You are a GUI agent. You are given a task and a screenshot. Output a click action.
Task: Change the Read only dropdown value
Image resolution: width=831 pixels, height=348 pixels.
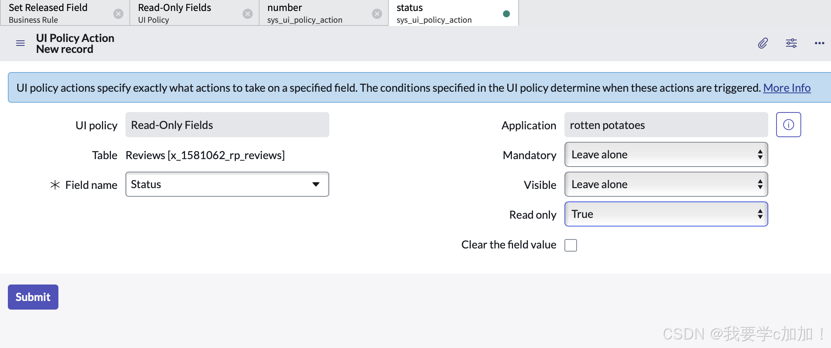click(x=666, y=214)
